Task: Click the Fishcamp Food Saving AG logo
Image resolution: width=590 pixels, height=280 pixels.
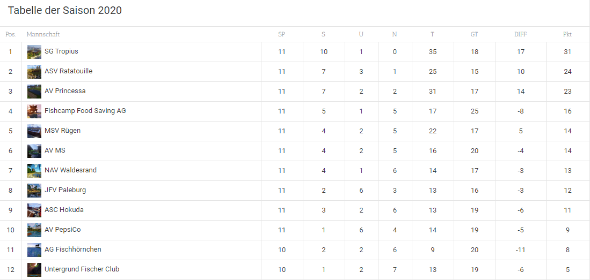Action: [34, 111]
